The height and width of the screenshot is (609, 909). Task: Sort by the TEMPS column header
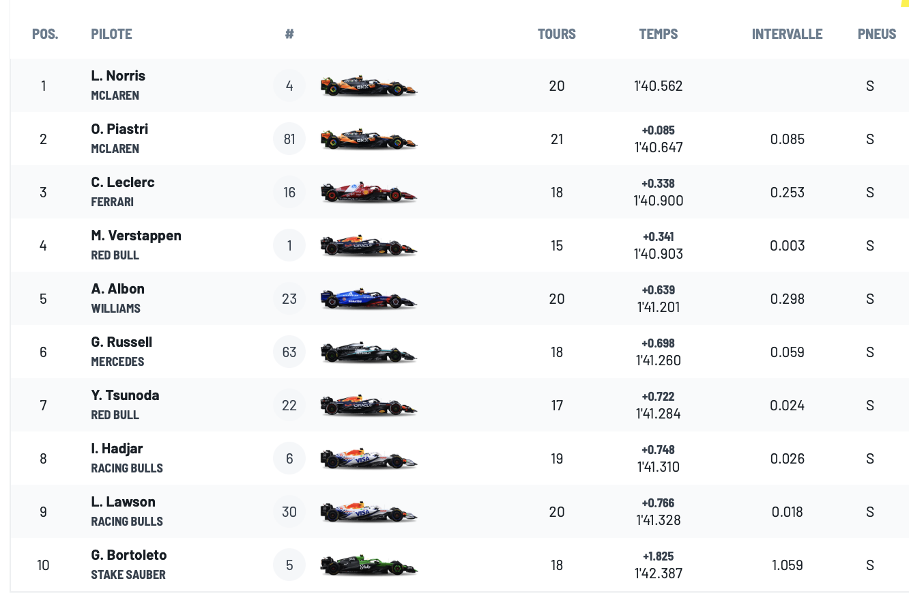tap(659, 34)
